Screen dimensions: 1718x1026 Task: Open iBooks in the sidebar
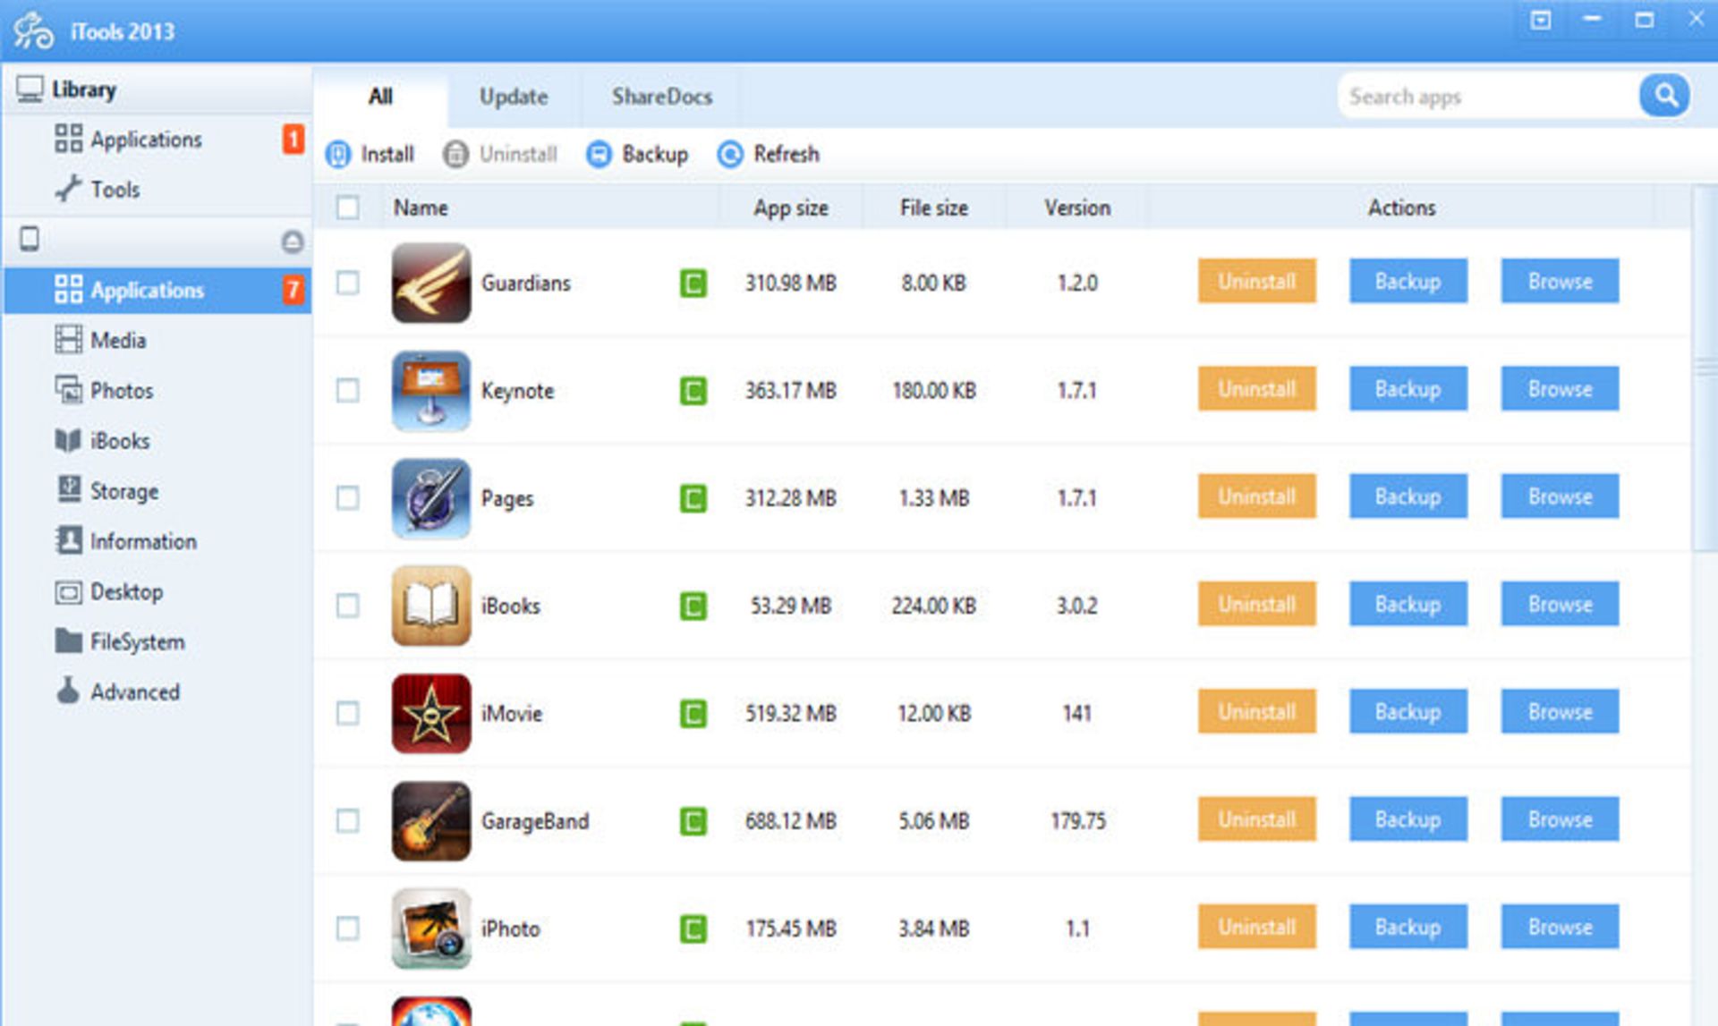pyautogui.click(x=157, y=440)
